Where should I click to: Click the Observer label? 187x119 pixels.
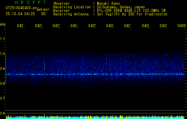point(62,3)
